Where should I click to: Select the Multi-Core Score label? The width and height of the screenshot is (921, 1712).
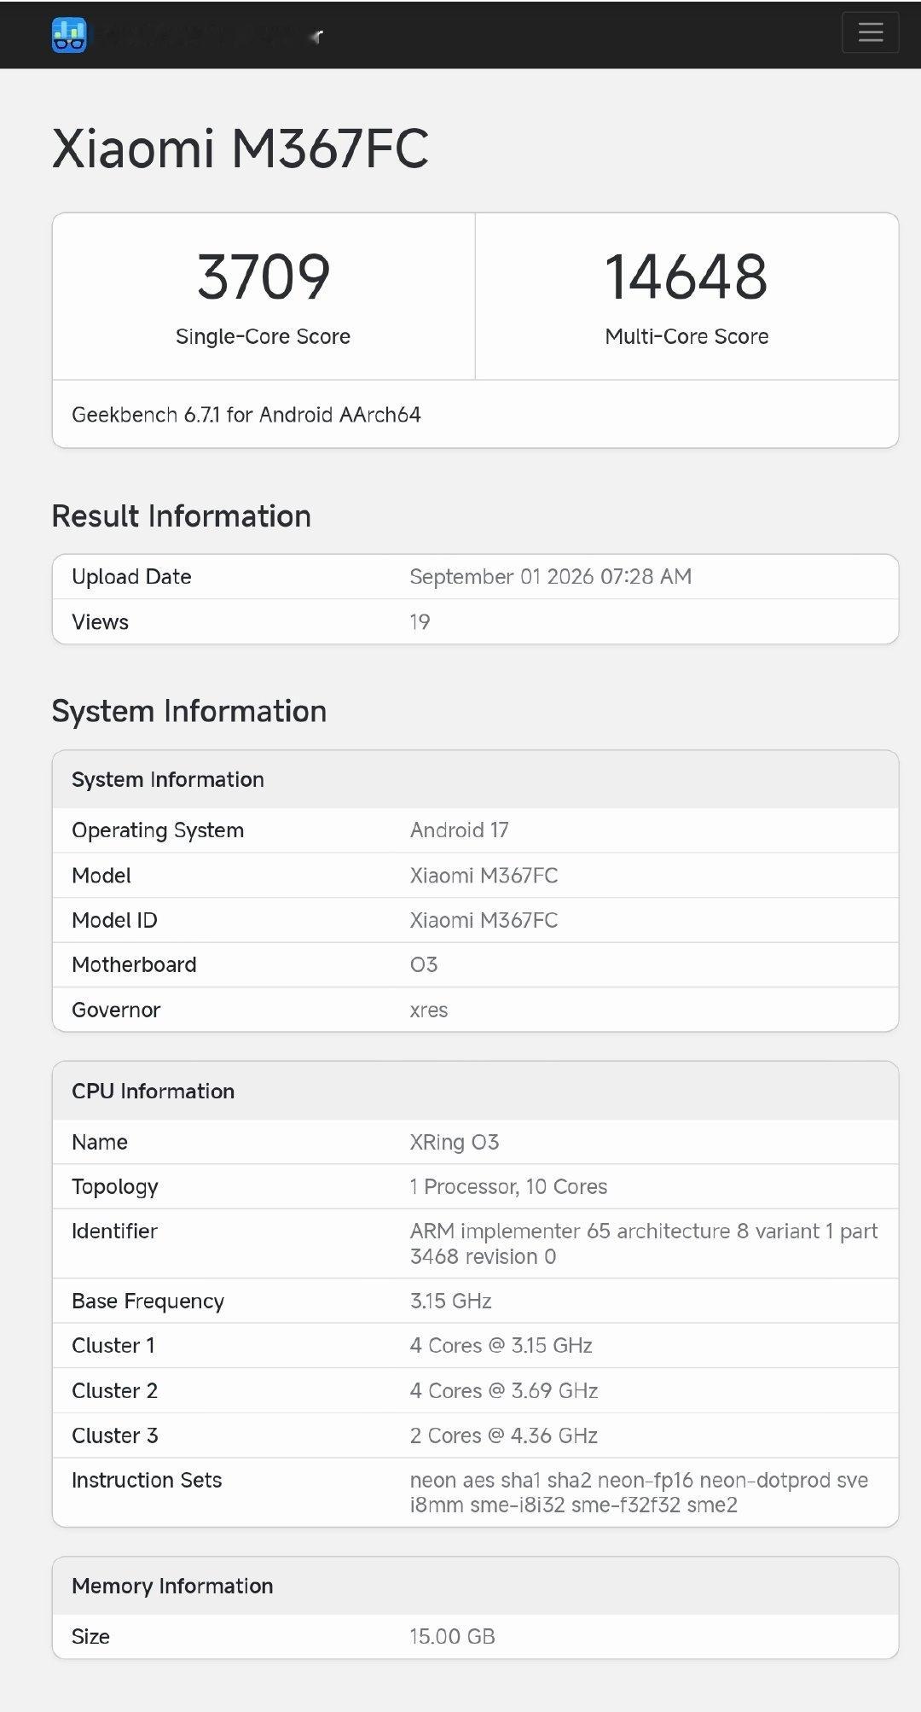tap(686, 336)
